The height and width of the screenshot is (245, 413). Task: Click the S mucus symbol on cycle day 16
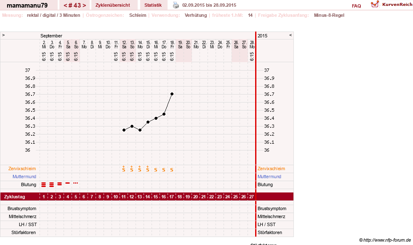click(164, 170)
